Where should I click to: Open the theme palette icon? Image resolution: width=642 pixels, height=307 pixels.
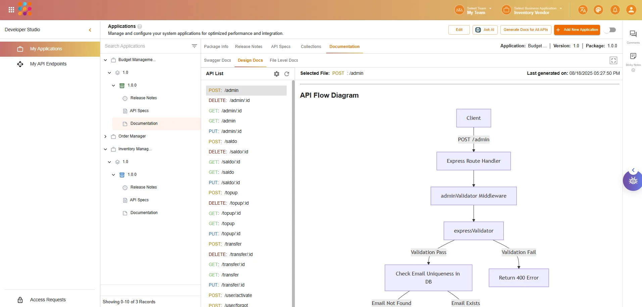(598, 10)
